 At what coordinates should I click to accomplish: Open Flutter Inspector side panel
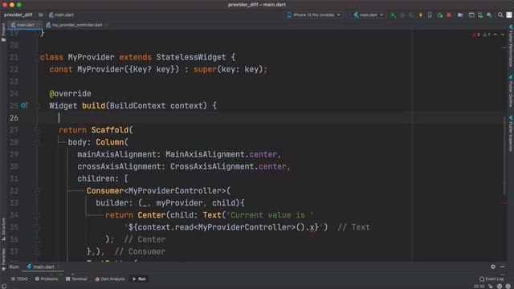click(511, 133)
